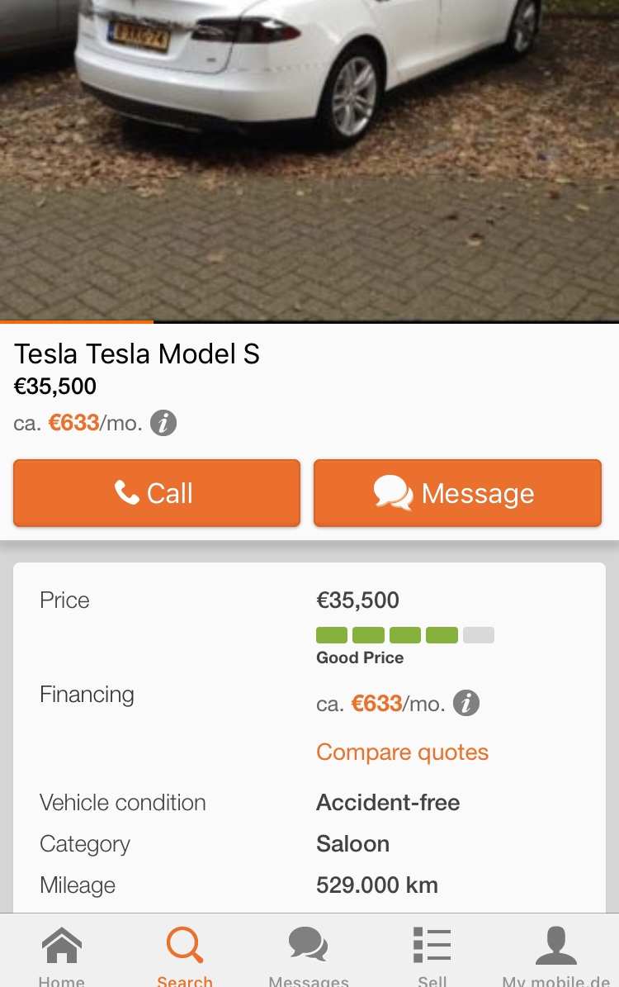
Task: Tap info icon beside header monthly rate
Action: (163, 424)
